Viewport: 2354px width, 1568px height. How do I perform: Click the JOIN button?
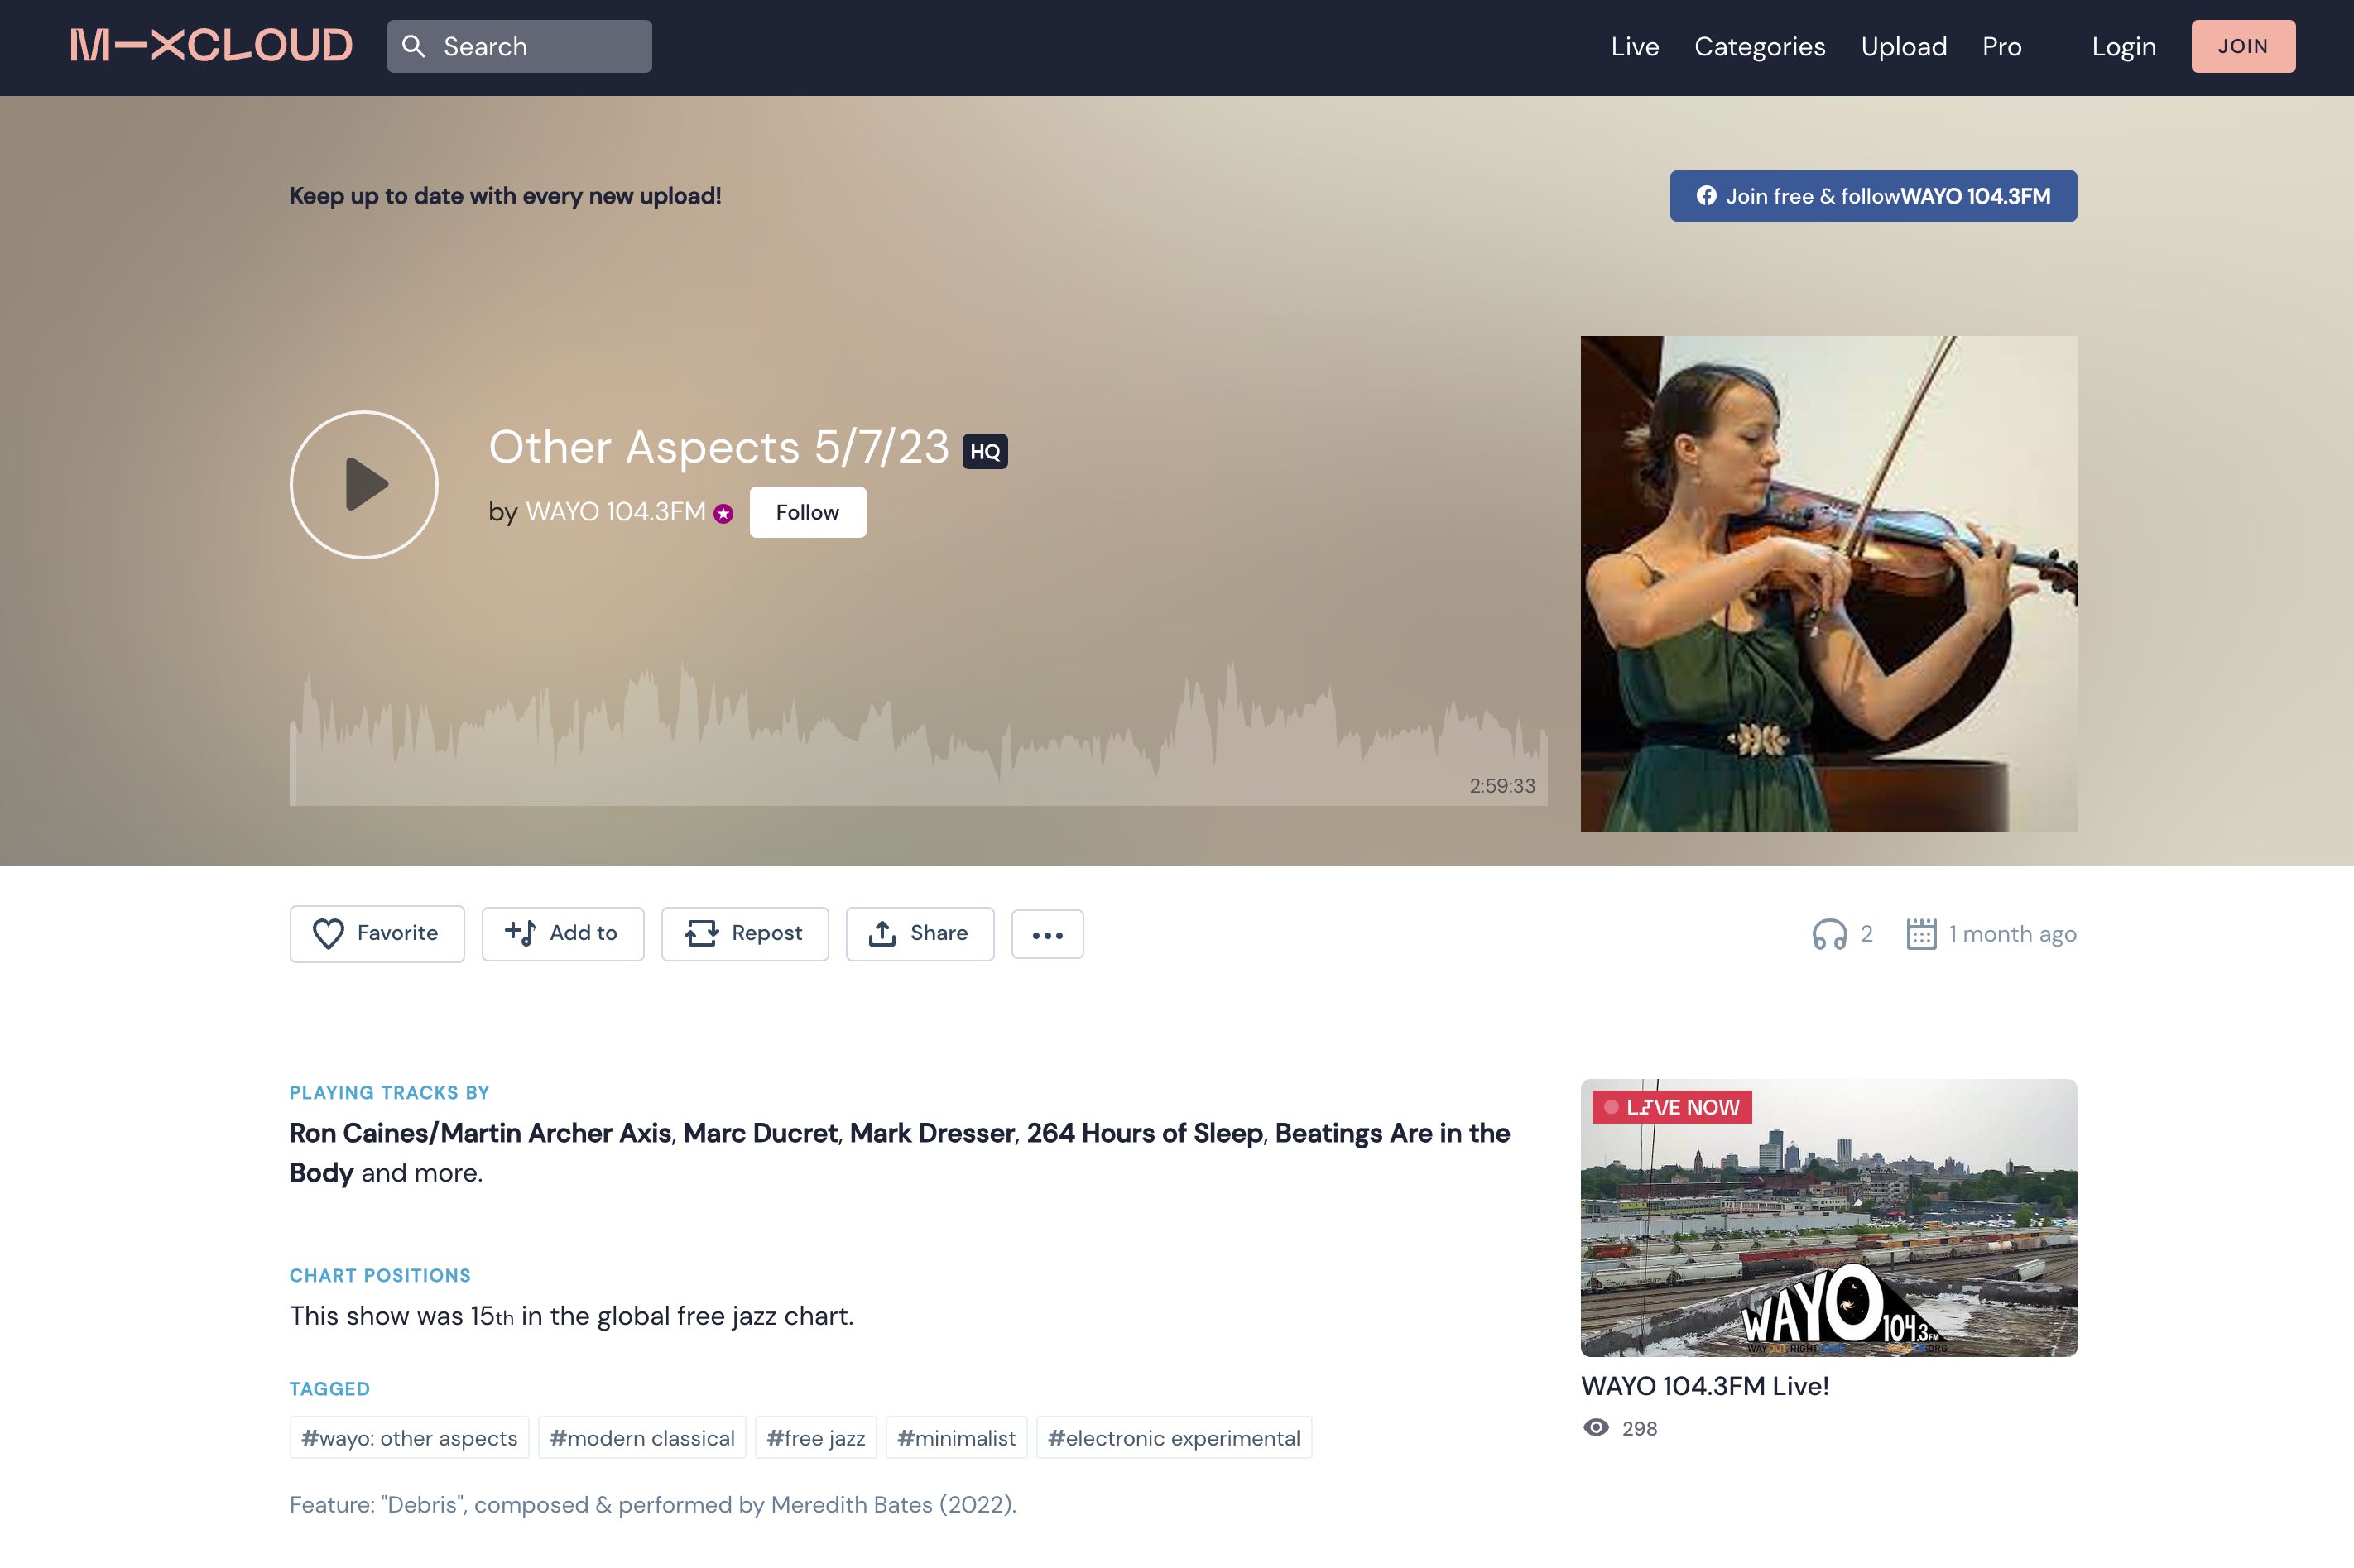pyautogui.click(x=2243, y=46)
